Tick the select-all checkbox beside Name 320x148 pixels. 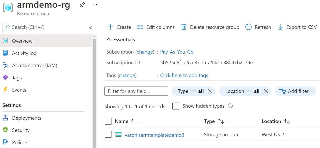click(x=108, y=121)
